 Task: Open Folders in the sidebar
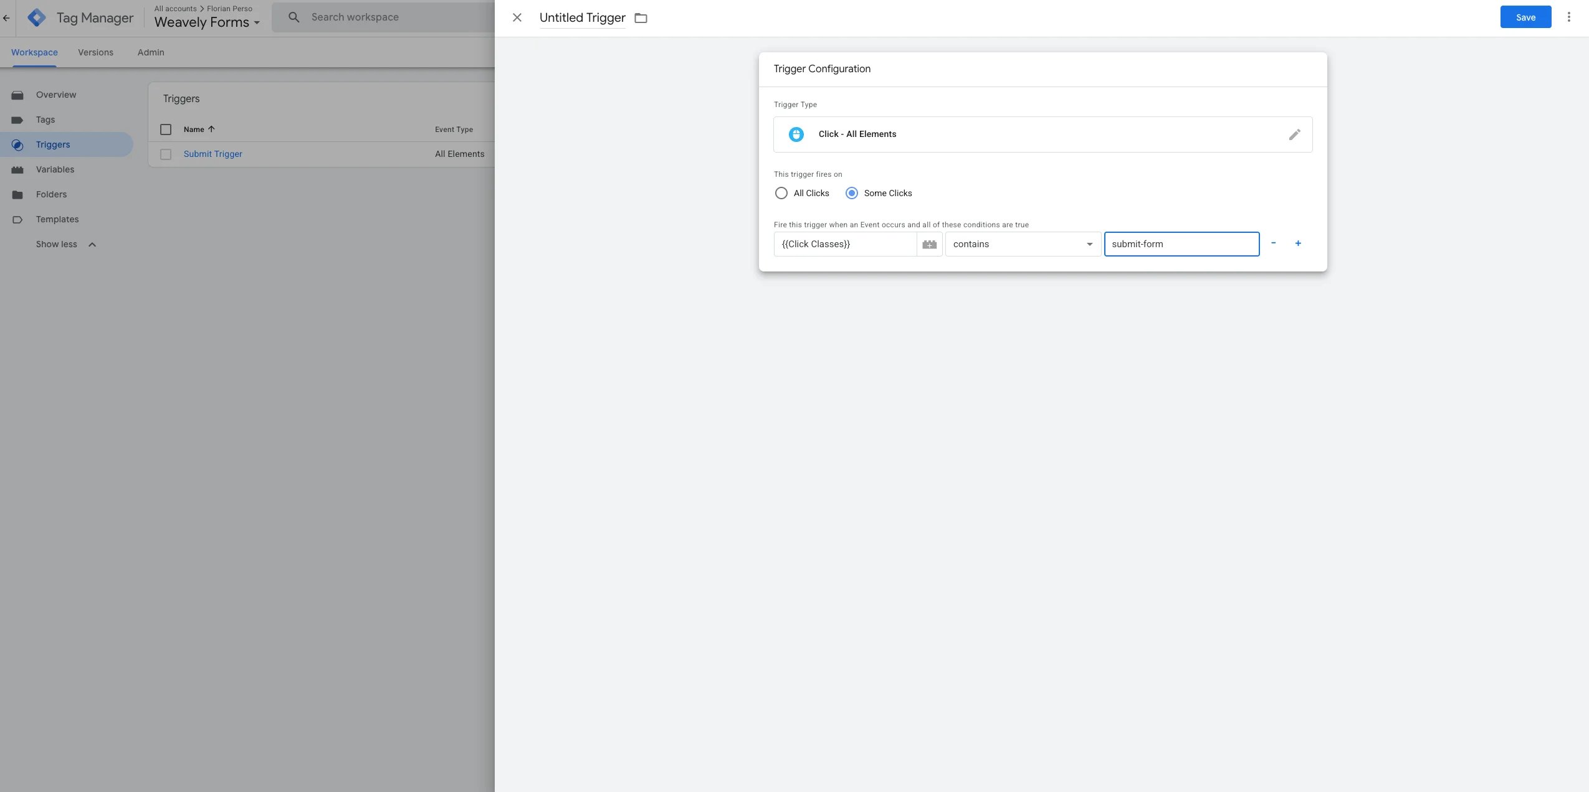coord(51,194)
